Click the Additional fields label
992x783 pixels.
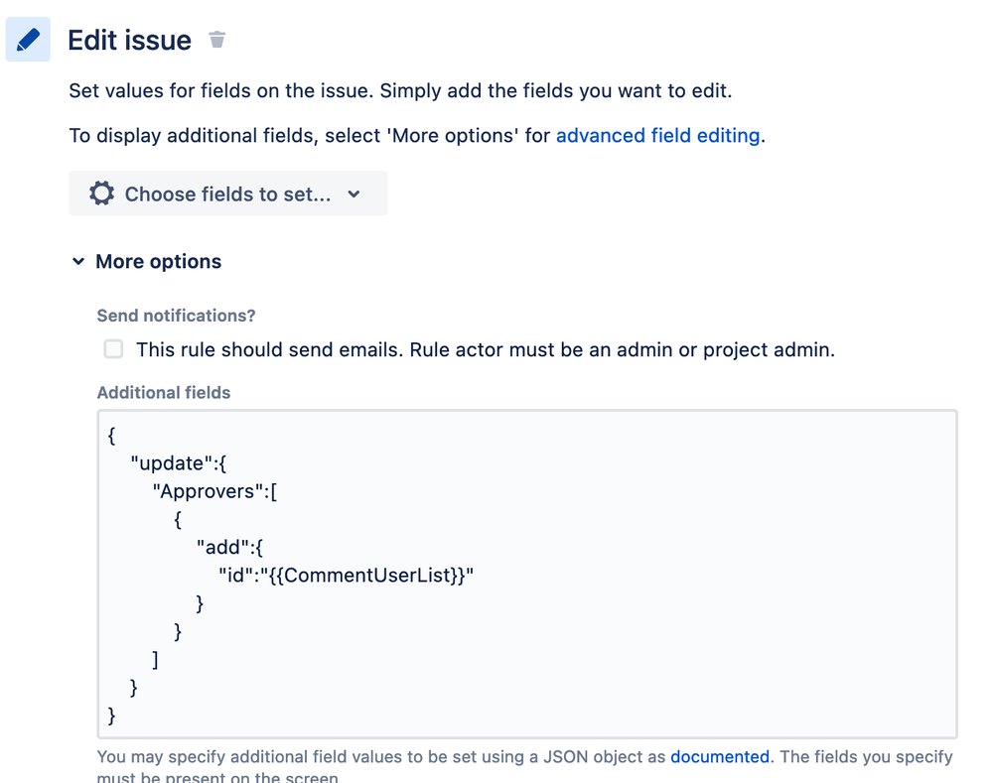pos(163,393)
